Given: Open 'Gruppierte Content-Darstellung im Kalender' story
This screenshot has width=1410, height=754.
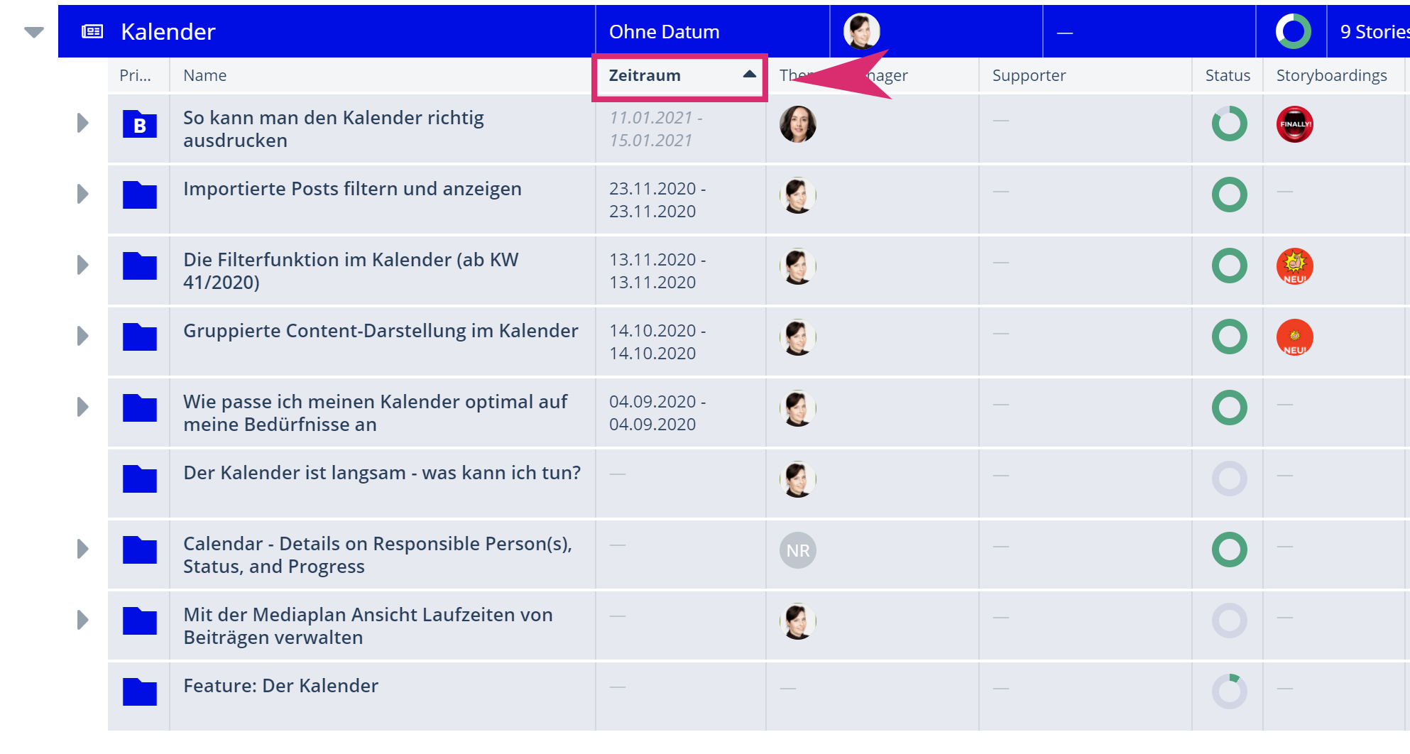Looking at the screenshot, I should 380,331.
